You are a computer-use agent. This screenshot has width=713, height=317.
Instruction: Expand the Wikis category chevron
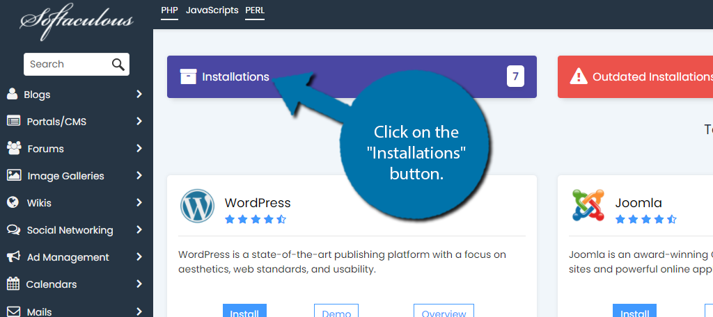tap(139, 203)
